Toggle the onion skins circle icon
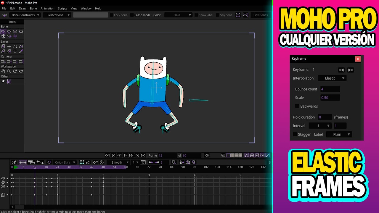 (x=49, y=162)
